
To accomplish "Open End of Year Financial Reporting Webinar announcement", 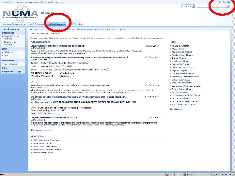I will pyautogui.click(x=78, y=97).
